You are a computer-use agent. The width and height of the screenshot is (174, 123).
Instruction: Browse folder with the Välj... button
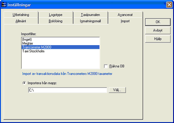pyautogui.click(x=117, y=90)
